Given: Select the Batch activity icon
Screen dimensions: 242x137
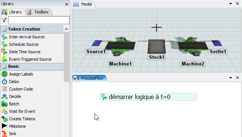Looking at the screenshot, I should coord(4,104).
